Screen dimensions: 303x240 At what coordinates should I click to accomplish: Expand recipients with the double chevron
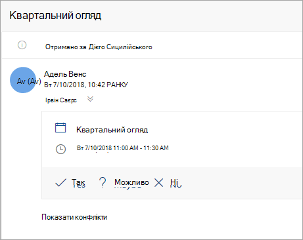point(90,99)
